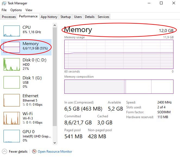The height and width of the screenshot is (157, 180).
Task: Click the Non-paged pool 428 MB value
Action: point(97,136)
